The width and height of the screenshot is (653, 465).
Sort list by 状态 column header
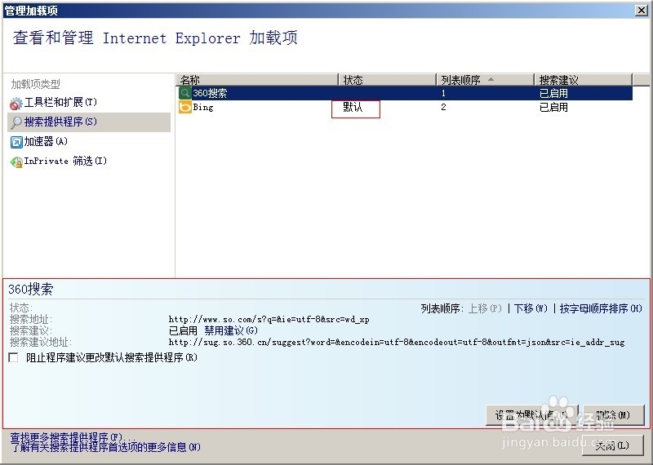pos(387,79)
